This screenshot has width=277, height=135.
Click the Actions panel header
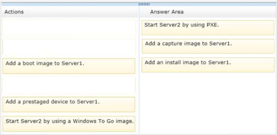point(70,12)
